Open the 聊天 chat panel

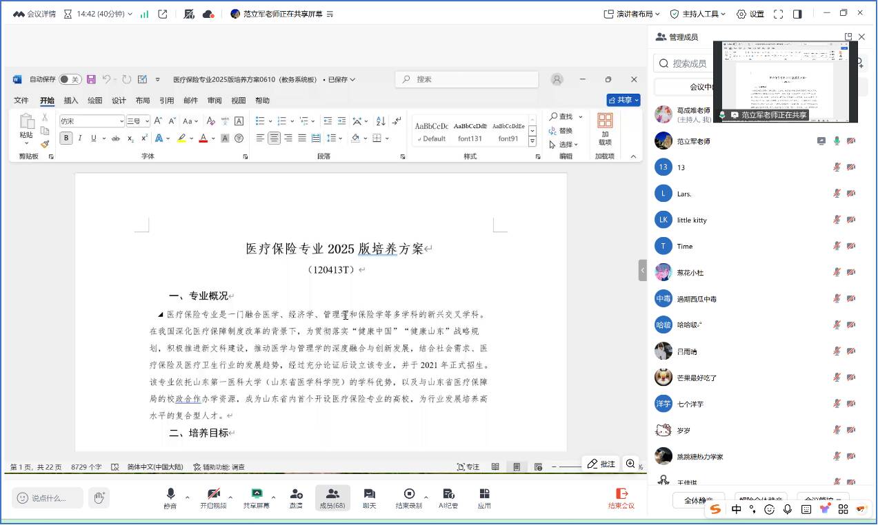point(369,497)
